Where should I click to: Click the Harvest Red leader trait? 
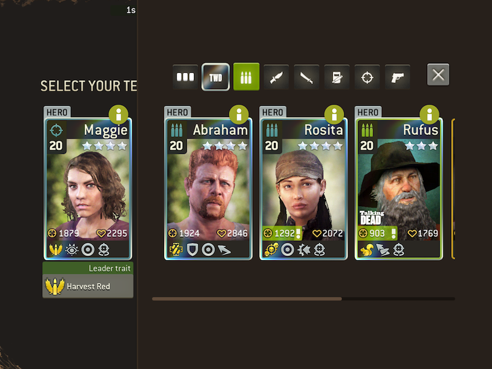(88, 286)
